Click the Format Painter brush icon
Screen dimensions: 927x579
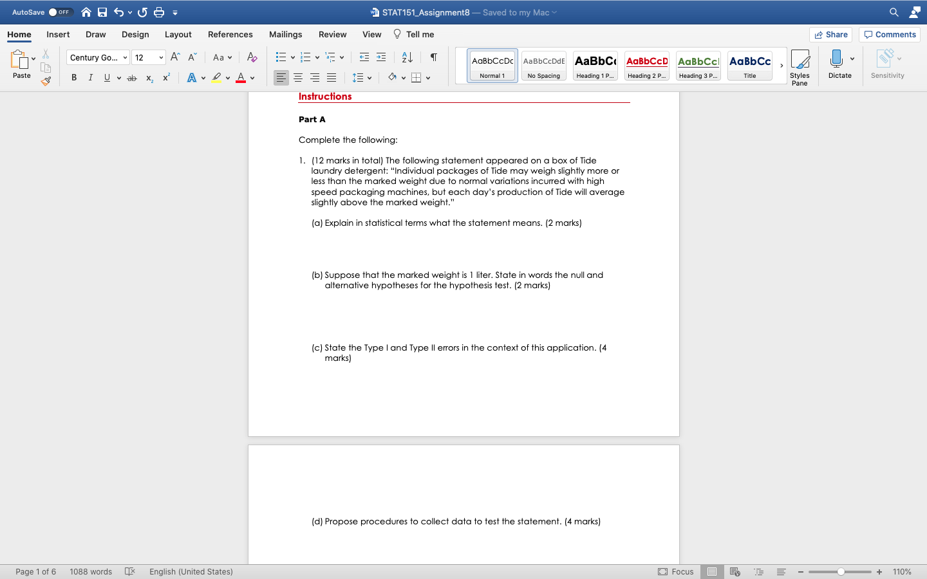click(x=46, y=82)
